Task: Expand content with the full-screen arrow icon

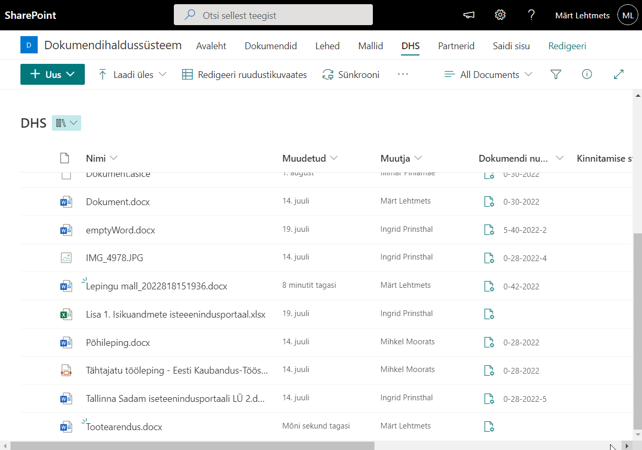Action: (618, 74)
